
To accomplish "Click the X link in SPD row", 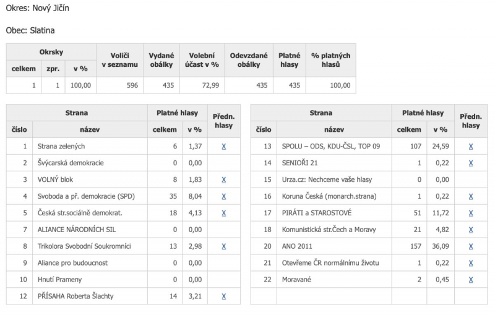I will [224, 197].
